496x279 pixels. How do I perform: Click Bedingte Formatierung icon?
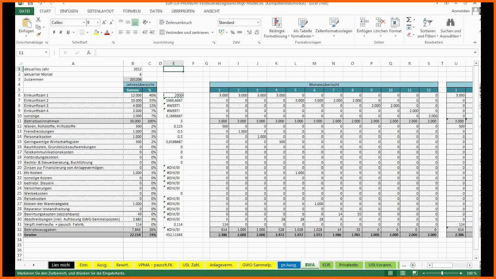(x=277, y=28)
